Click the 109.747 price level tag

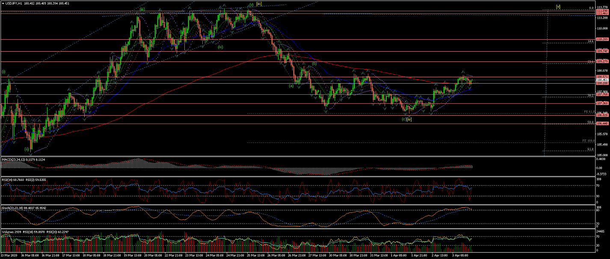click(602, 51)
